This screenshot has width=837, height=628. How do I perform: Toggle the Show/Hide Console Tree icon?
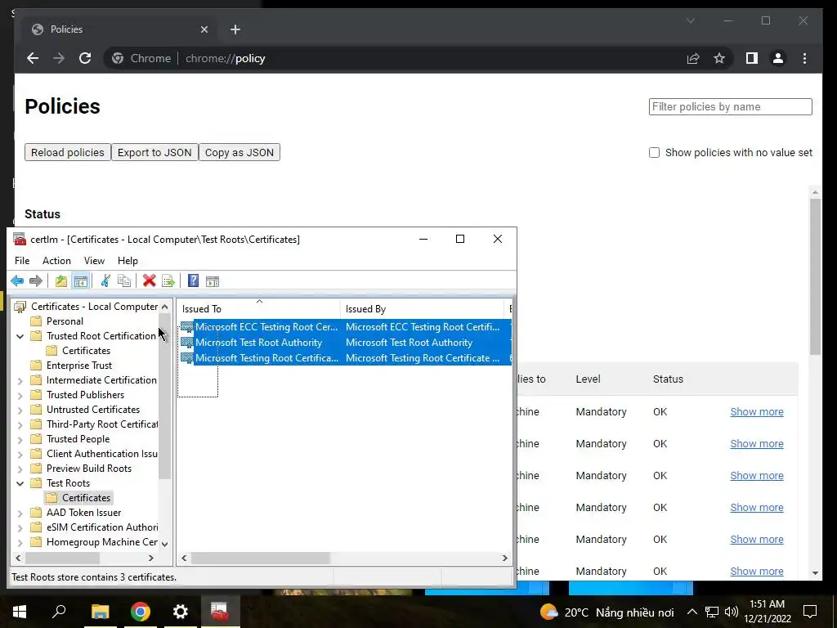81,281
